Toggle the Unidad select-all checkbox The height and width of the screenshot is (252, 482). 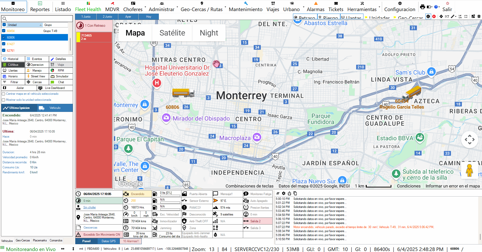tap(4, 25)
